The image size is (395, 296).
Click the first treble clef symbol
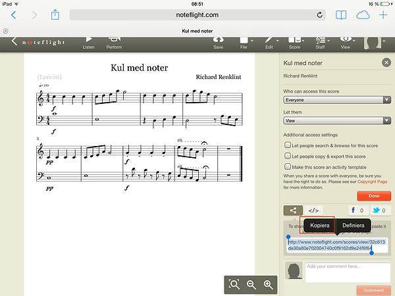(40, 99)
